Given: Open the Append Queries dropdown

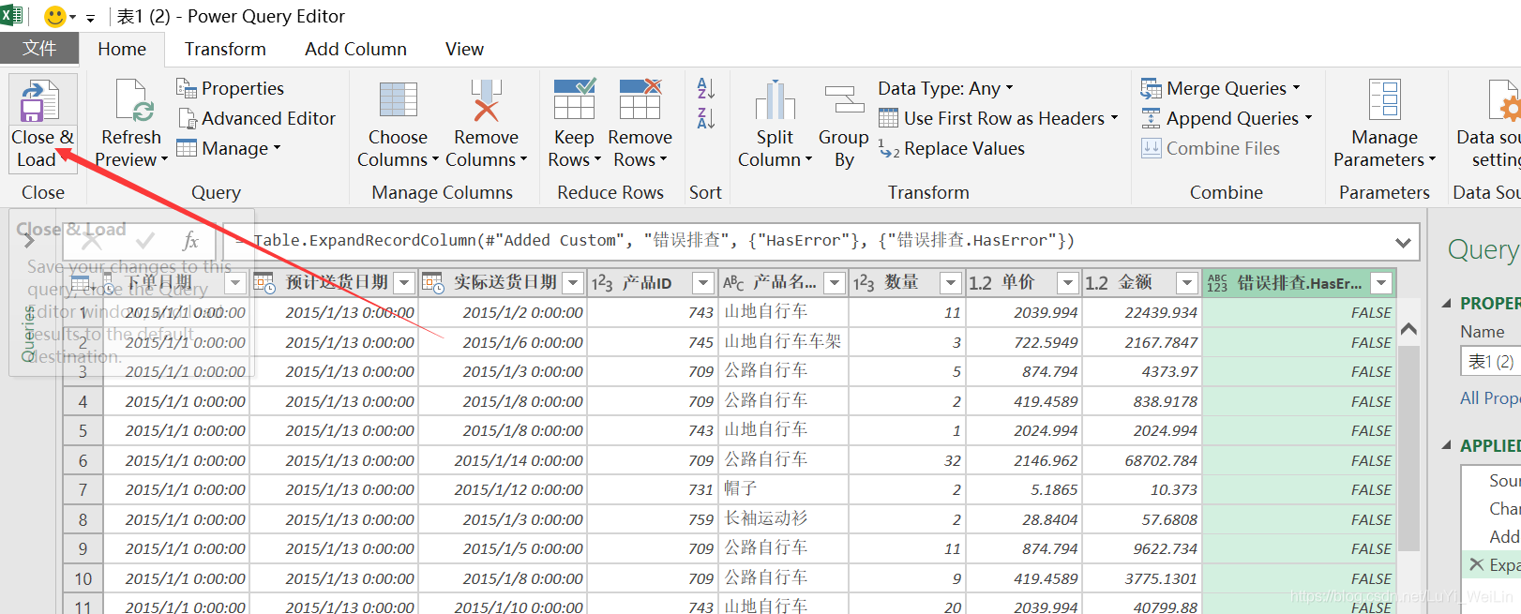Looking at the screenshot, I should pos(1227,118).
